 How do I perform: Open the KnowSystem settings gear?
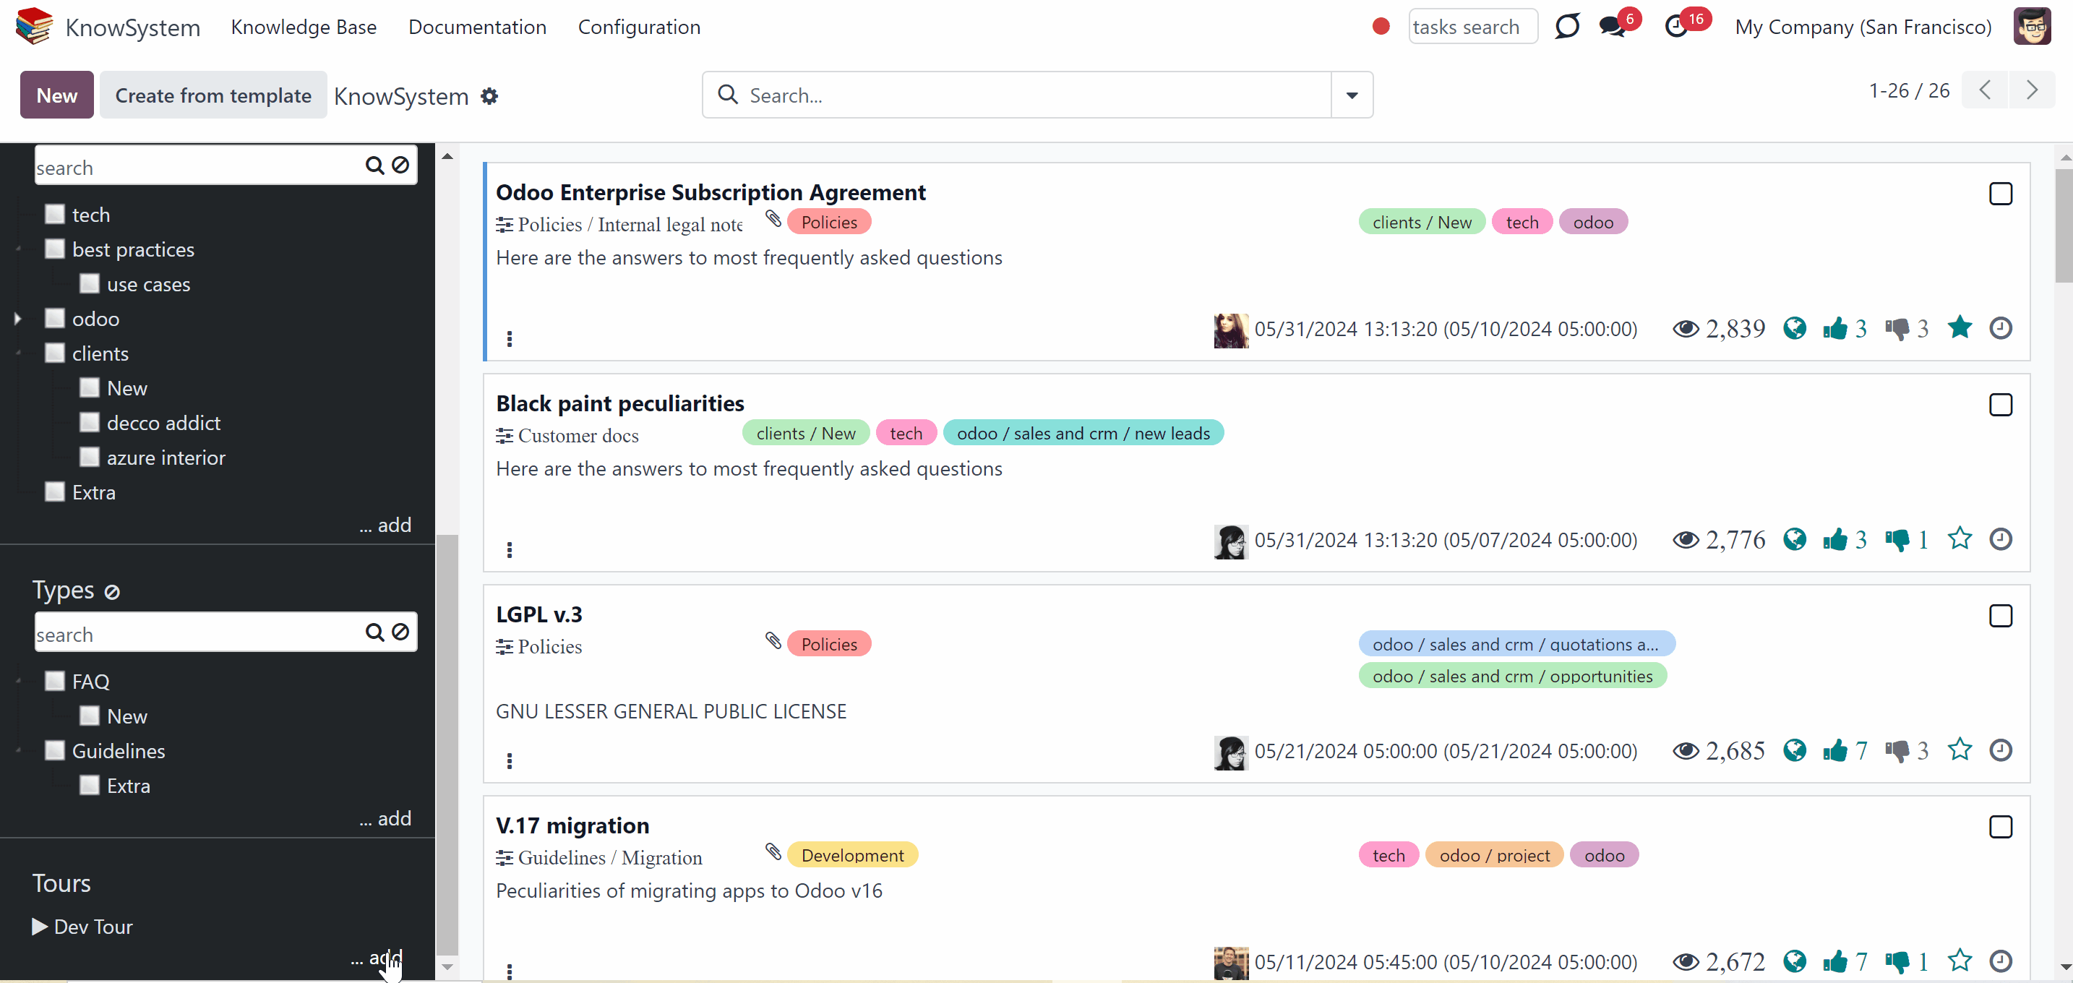pos(489,97)
